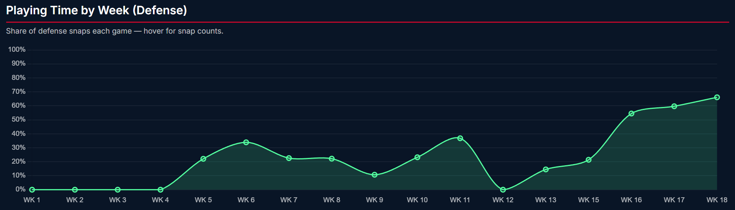Viewport: 735px width, 210px height.
Task: Click the 'WK 10' x-axis label
Action: pyautogui.click(x=417, y=200)
